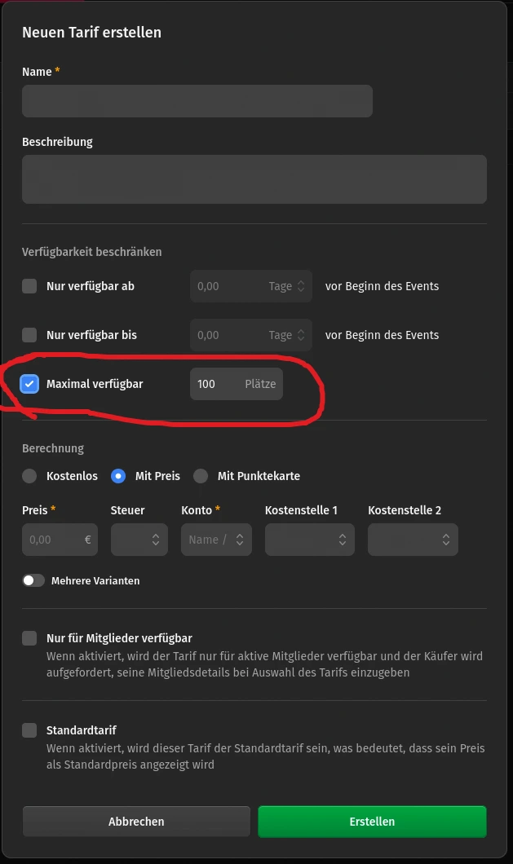The image size is (513, 864).
Task: Check 'Nur für Mitglieder verfügbar'
Action: click(x=29, y=638)
